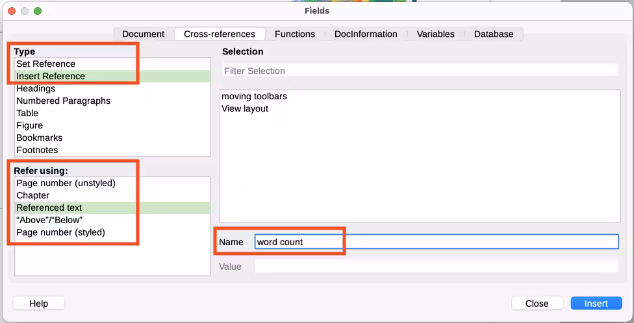Select 'moving toolbars' in Selection list
Screen dimensions: 634x323
[420, 96]
